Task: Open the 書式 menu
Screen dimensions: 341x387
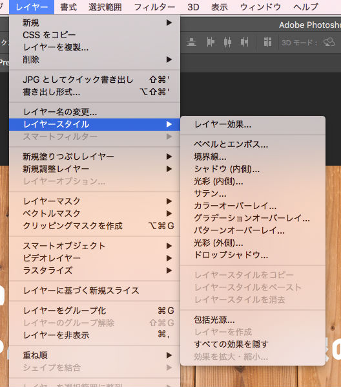Action: pyautogui.click(x=68, y=7)
